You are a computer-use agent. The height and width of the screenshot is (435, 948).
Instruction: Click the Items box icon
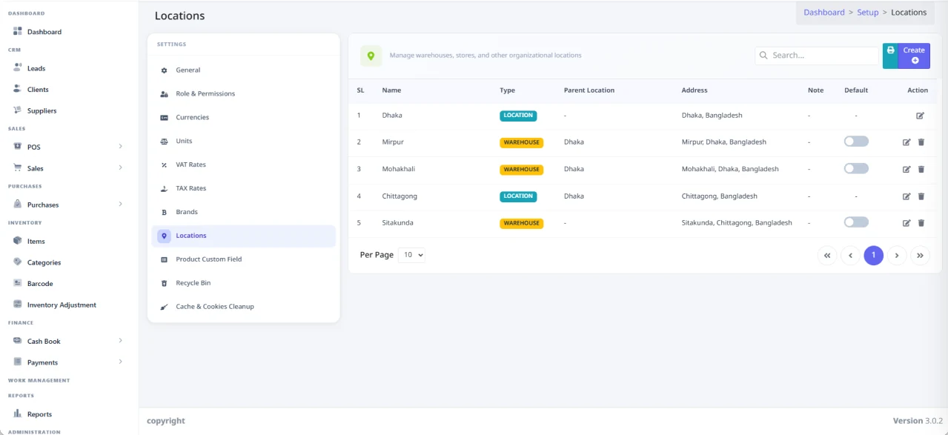[18, 240]
